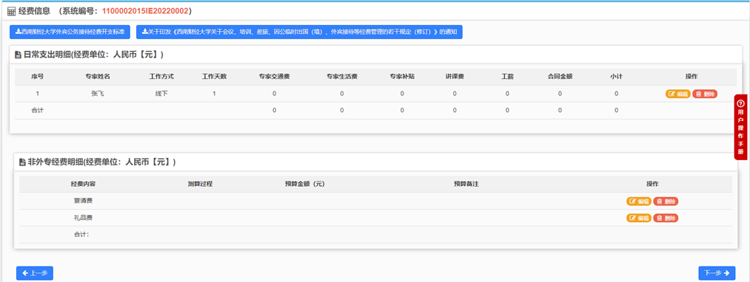This screenshot has height=282, width=750.
Task: Click the expert name cell 张飞
Action: coord(98,94)
